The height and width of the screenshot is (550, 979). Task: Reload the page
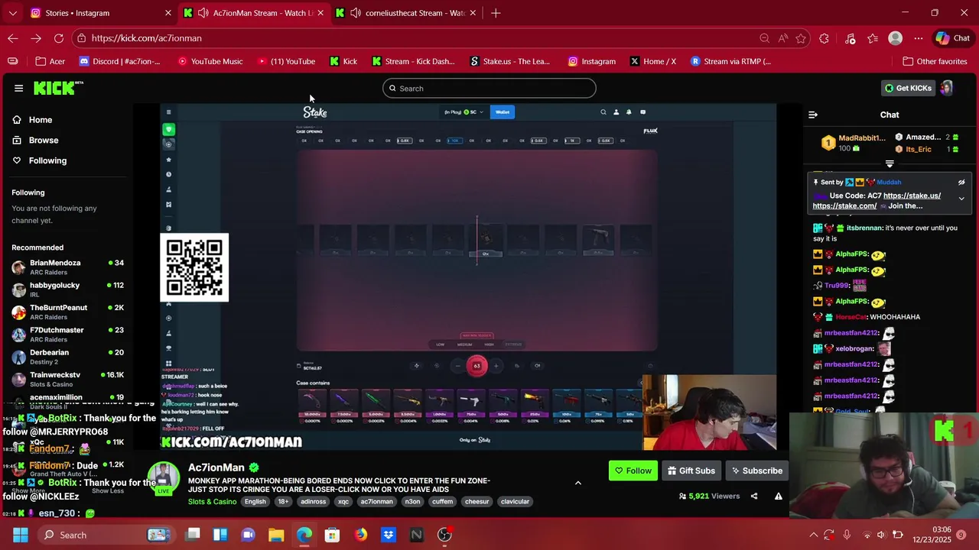(x=59, y=38)
